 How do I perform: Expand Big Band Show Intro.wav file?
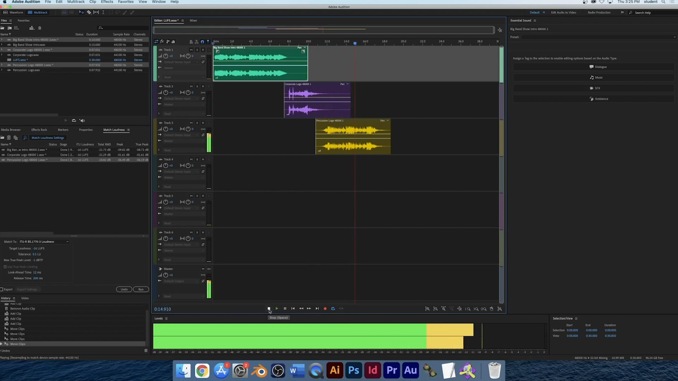(2, 45)
